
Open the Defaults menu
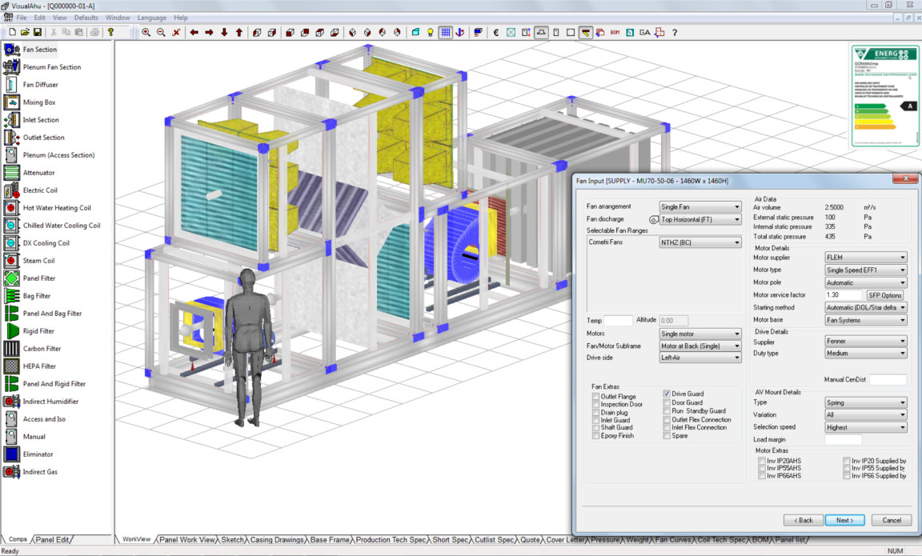tap(86, 18)
